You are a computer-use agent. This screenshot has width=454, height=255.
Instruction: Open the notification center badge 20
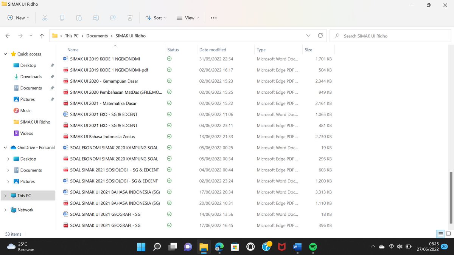point(445,247)
